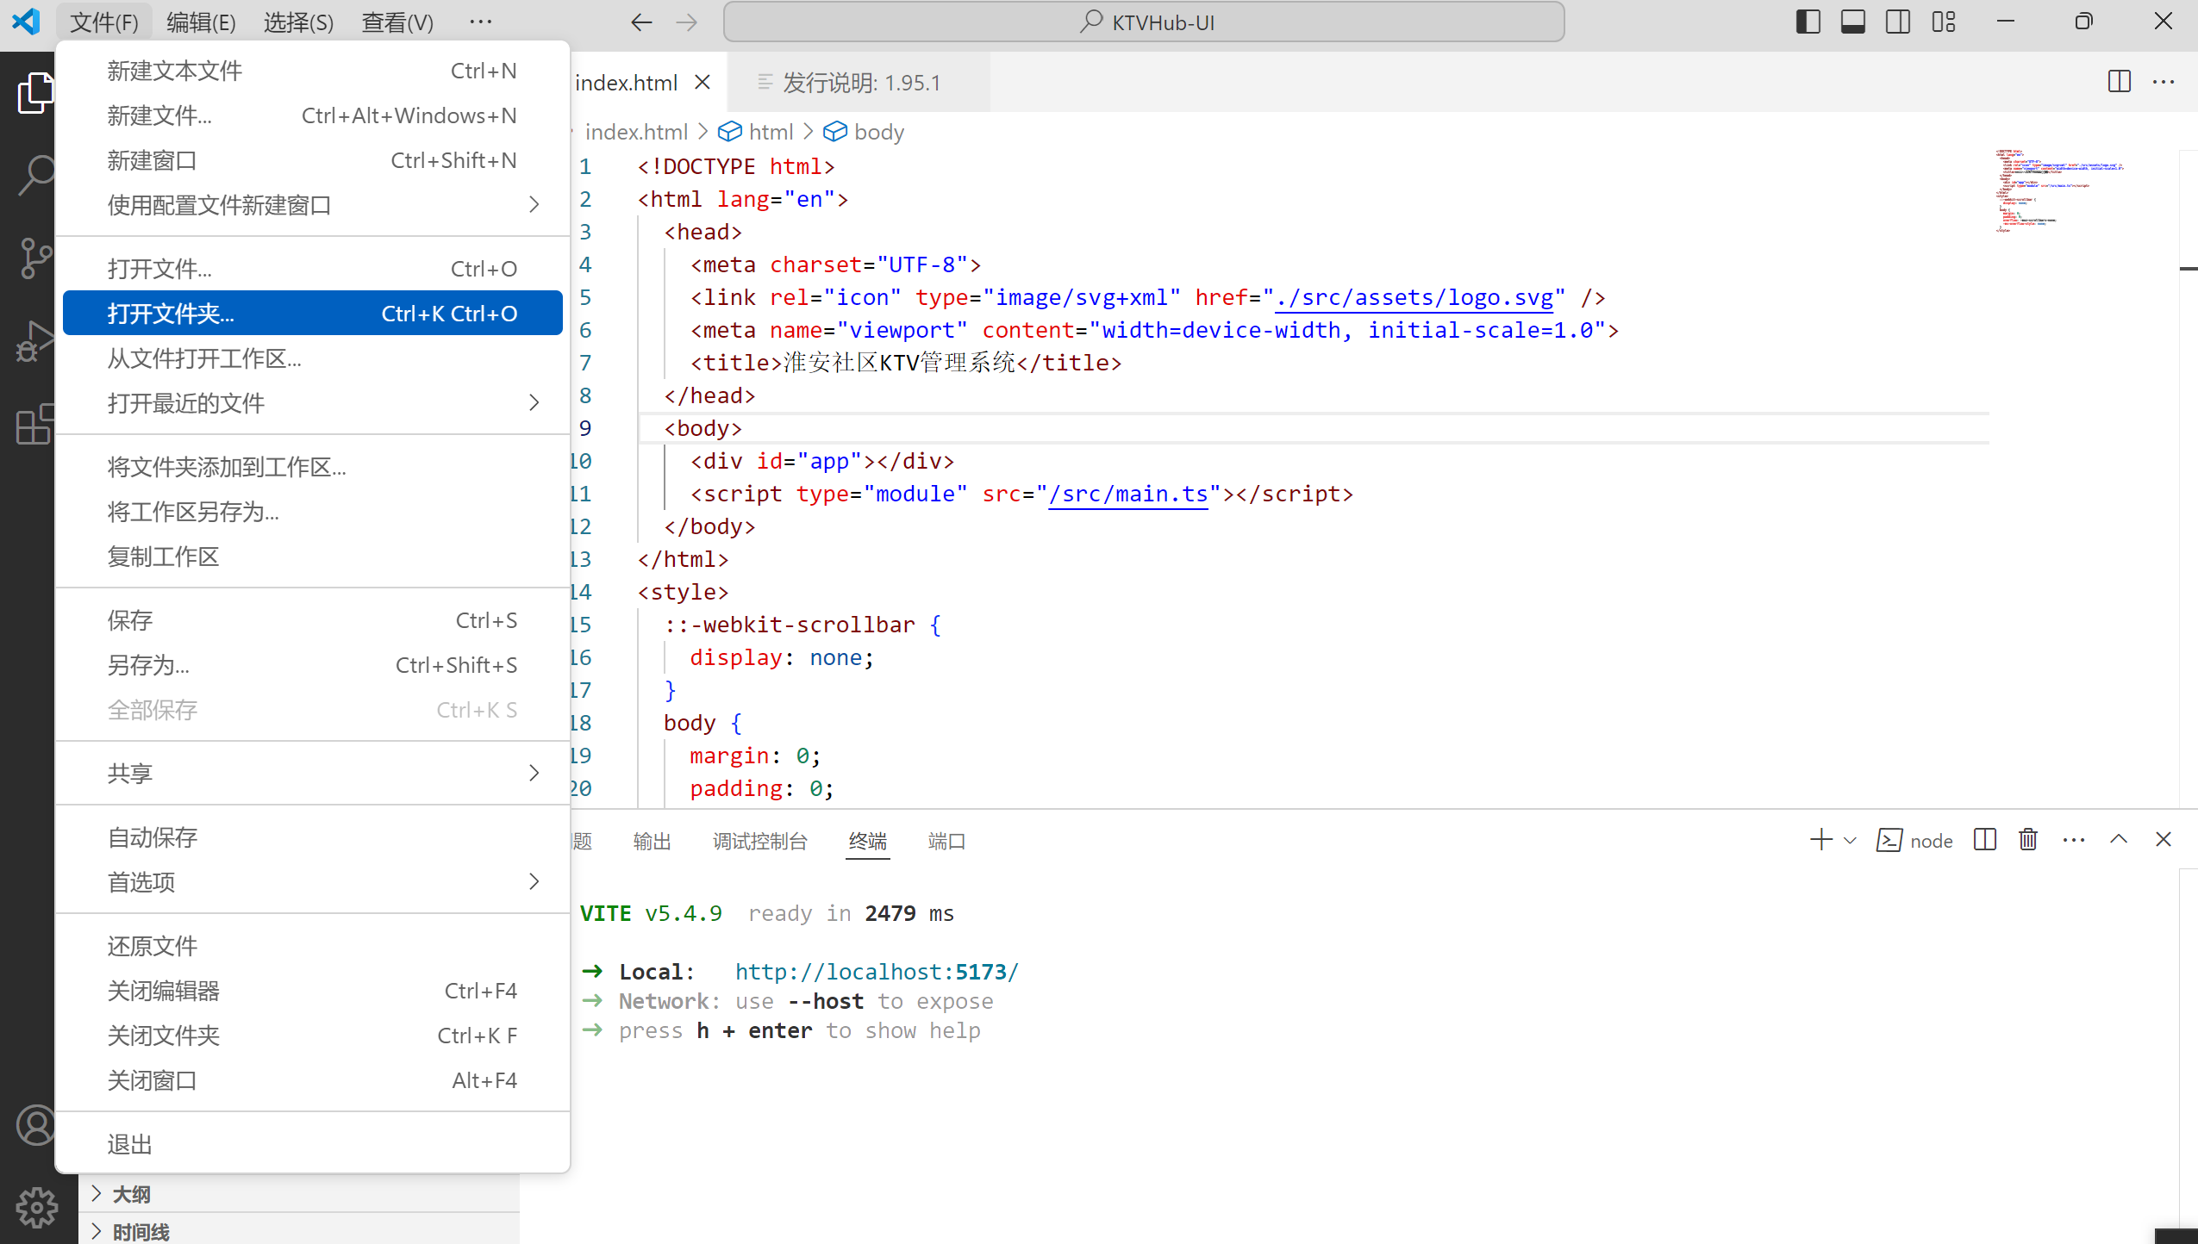Toggle the bottom panel visibility
The image size is (2198, 1244).
pyautogui.click(x=1852, y=22)
